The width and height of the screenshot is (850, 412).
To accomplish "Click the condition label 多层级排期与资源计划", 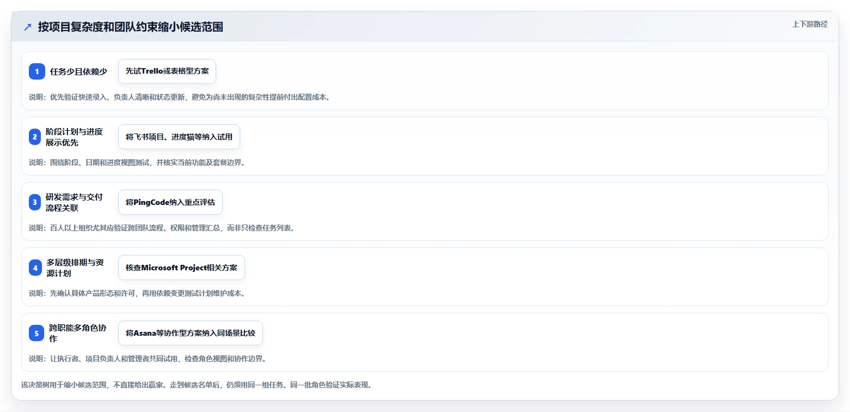I will tap(75, 268).
